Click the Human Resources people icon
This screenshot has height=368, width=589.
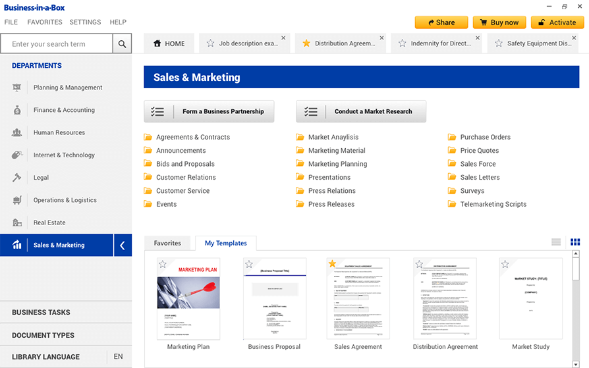17,132
